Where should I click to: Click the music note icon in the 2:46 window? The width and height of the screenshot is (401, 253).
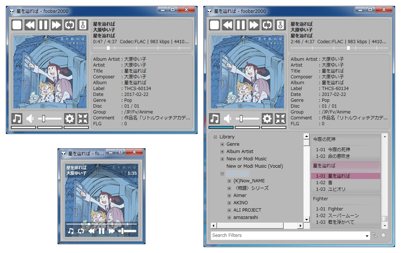point(214,119)
